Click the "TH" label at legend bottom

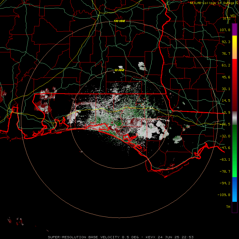(228, 207)
